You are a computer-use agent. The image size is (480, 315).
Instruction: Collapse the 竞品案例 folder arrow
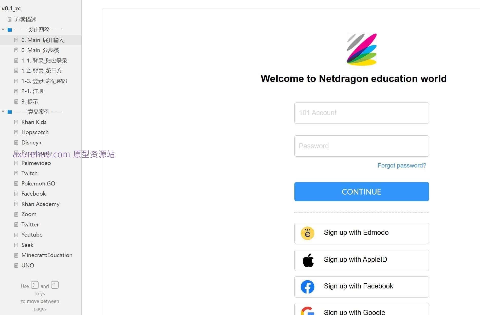click(x=3, y=112)
